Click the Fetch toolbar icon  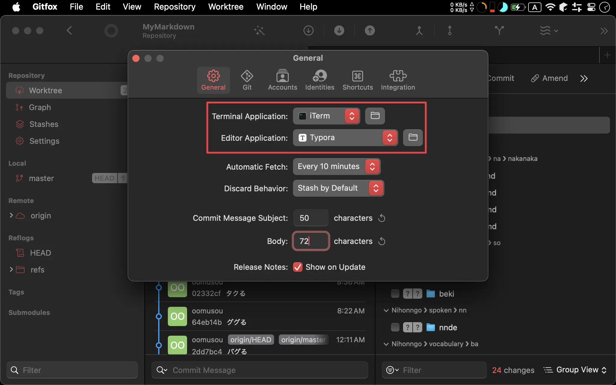pos(308,30)
